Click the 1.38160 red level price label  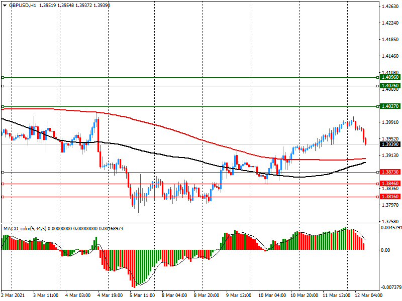click(390, 197)
